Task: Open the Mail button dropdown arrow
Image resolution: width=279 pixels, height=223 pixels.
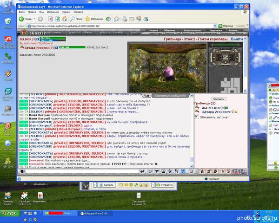Action: pos(120,19)
